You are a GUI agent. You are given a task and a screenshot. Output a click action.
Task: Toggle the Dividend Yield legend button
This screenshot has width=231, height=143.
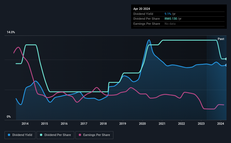[20, 135]
